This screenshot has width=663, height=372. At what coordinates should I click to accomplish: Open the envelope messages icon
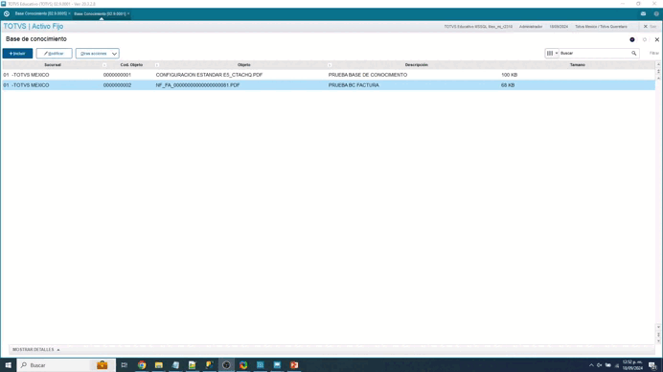643,13
